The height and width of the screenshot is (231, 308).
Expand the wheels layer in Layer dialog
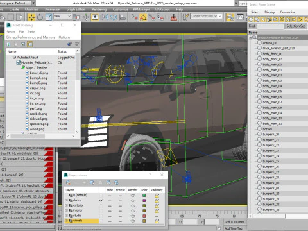tap(66, 221)
